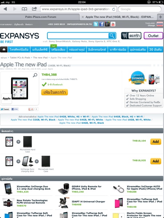
Task: Click Tablet PCs & iPads breadcrumb
Action: (20, 57)
